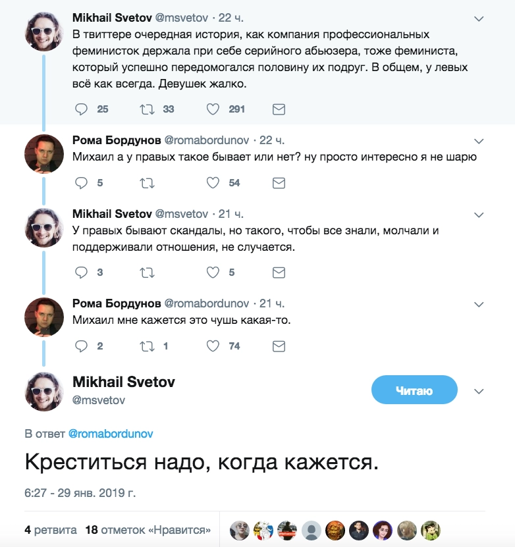Reply to Mikhail Svetov's first tweet
Screen dimensions: 515x547
82,109
